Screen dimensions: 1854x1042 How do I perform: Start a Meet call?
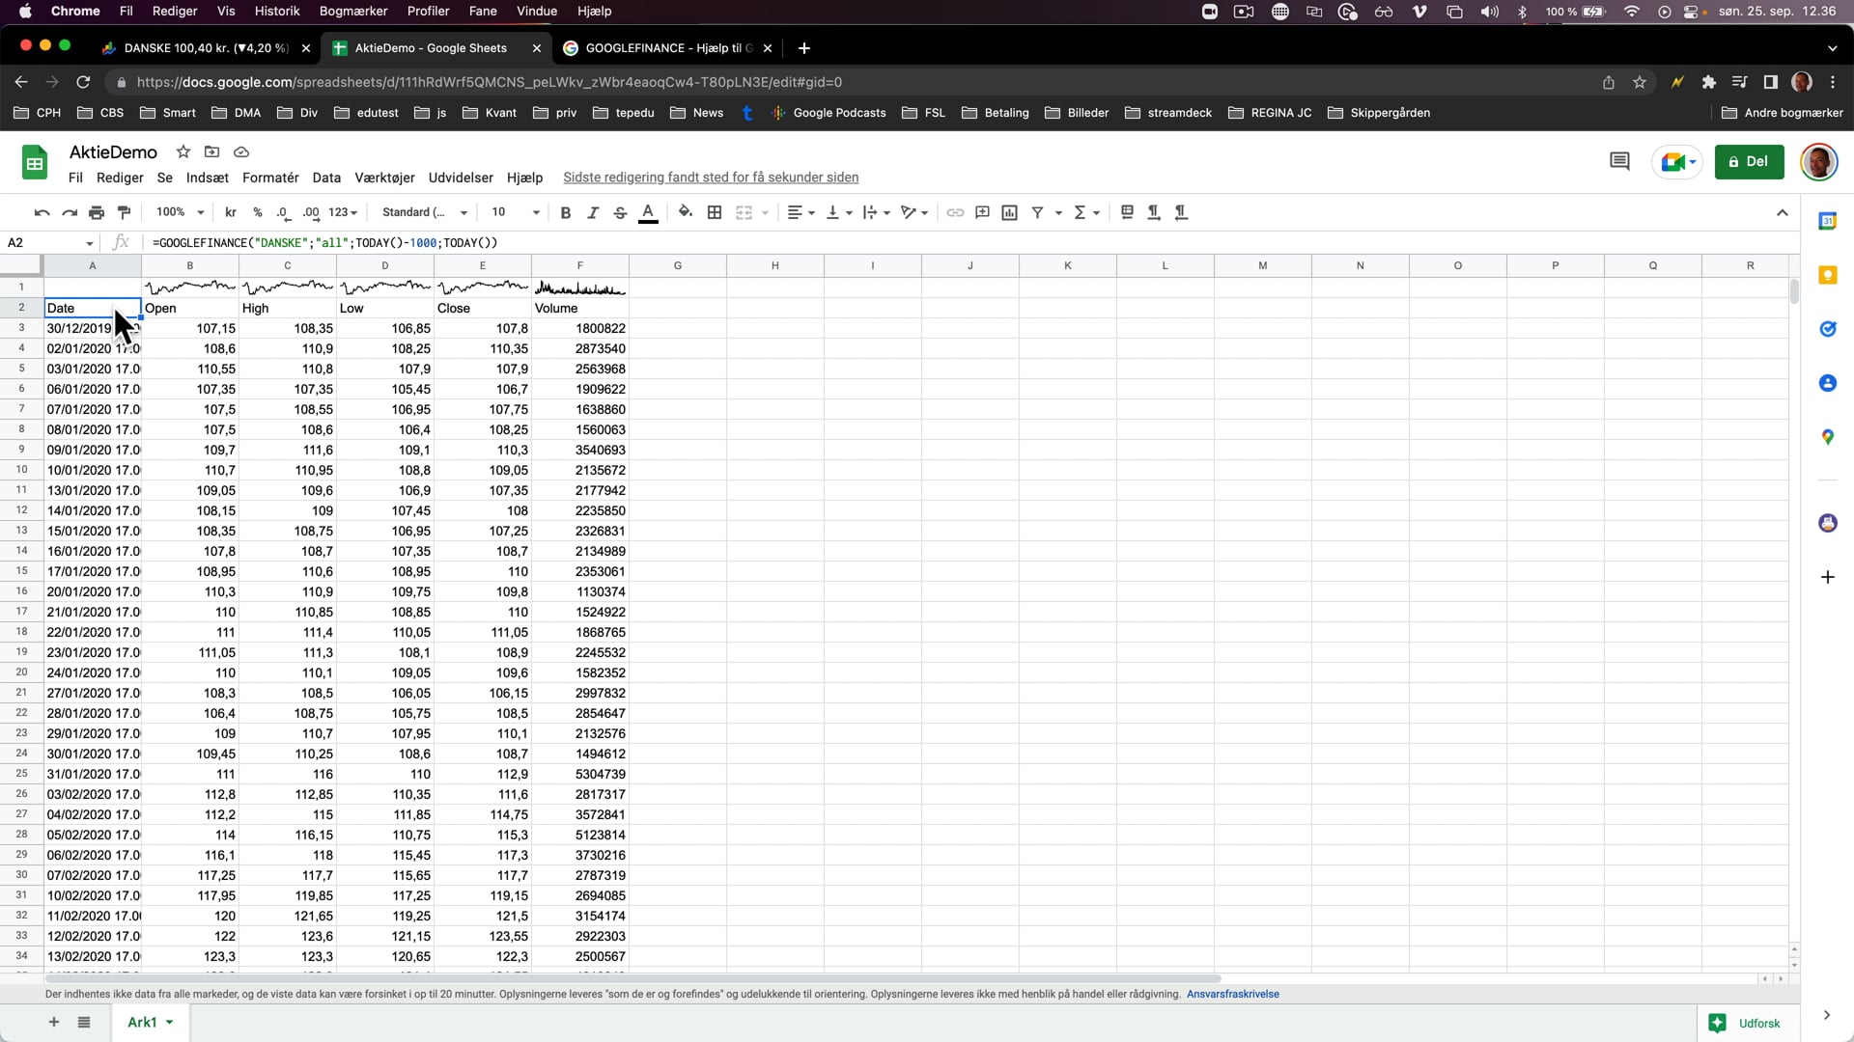coord(1677,161)
